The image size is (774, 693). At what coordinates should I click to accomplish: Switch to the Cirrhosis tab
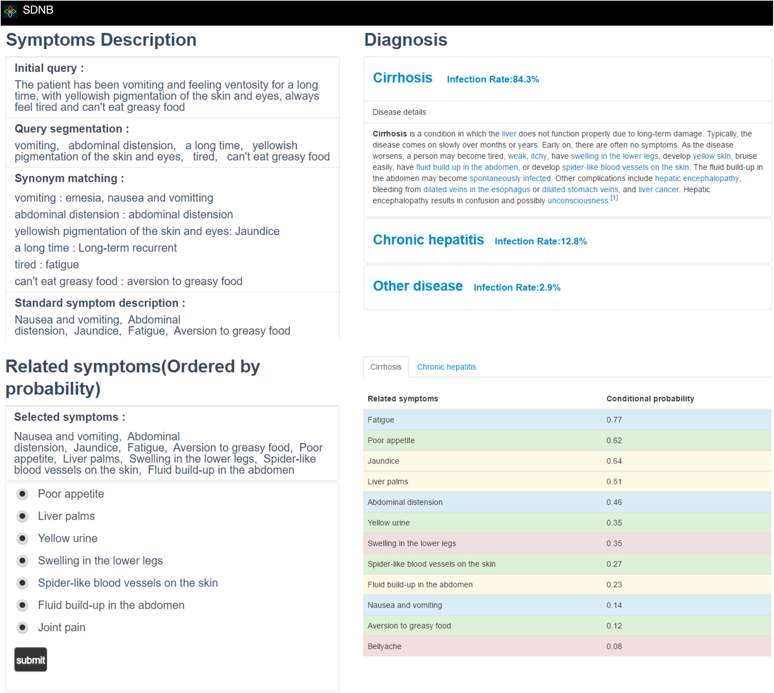tap(386, 367)
